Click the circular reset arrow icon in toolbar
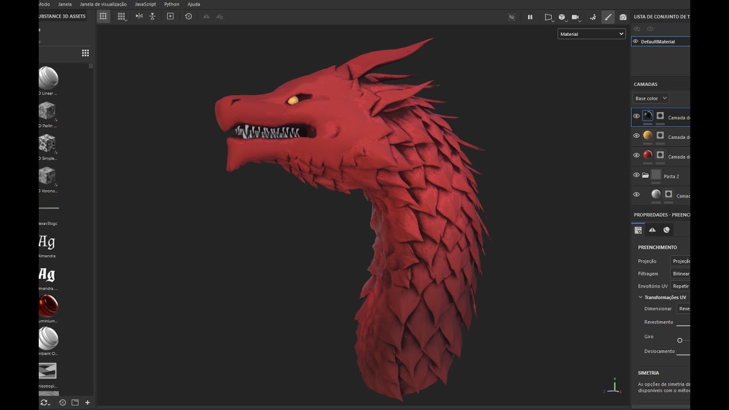The height and width of the screenshot is (410, 729). point(189,17)
